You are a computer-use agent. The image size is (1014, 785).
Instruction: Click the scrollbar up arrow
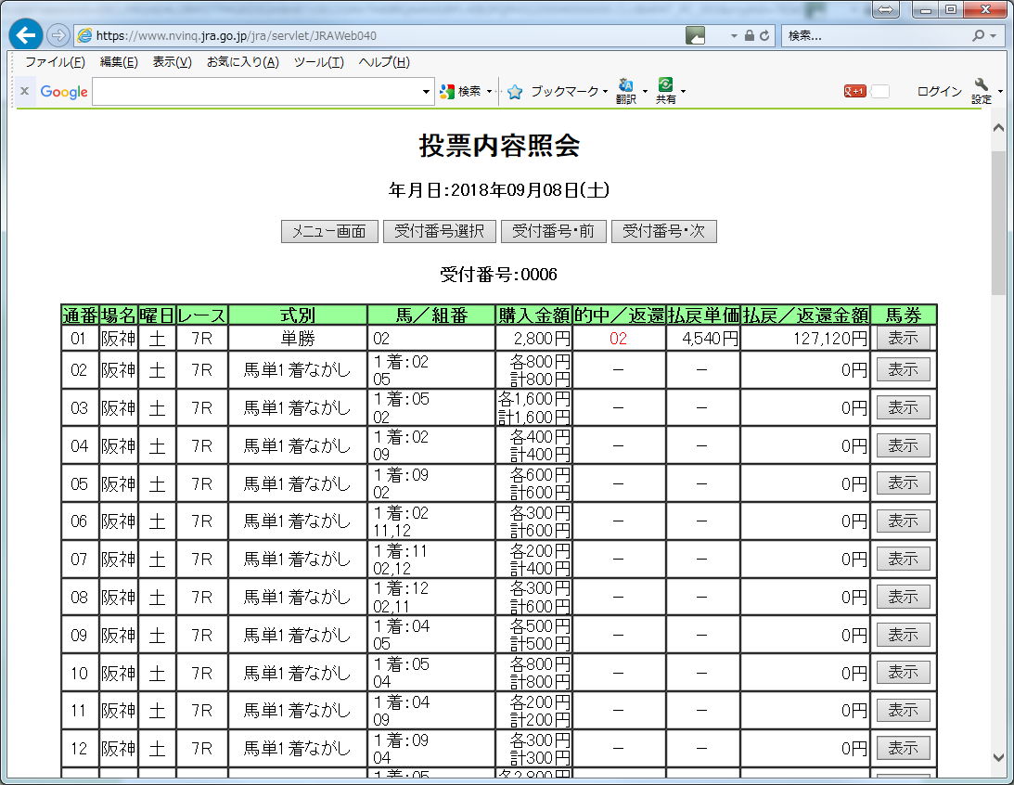(998, 128)
